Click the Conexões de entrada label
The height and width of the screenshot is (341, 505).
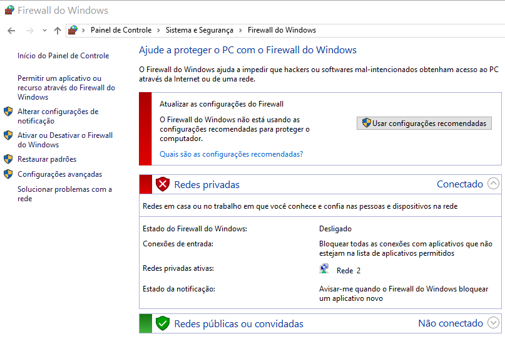tap(178, 244)
